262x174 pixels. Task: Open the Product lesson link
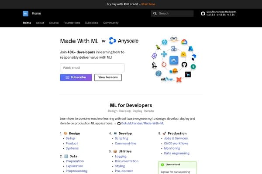[x=72, y=144]
